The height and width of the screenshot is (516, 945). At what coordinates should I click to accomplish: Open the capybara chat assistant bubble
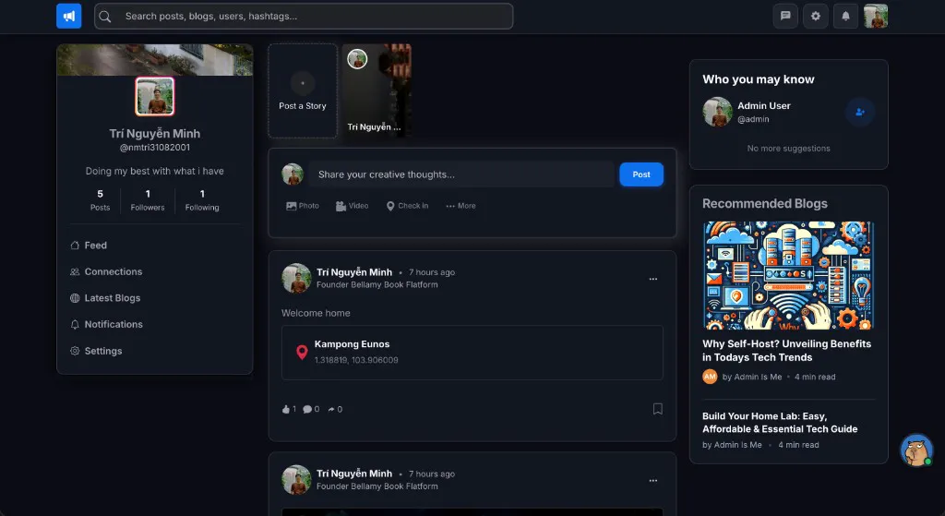(x=916, y=450)
